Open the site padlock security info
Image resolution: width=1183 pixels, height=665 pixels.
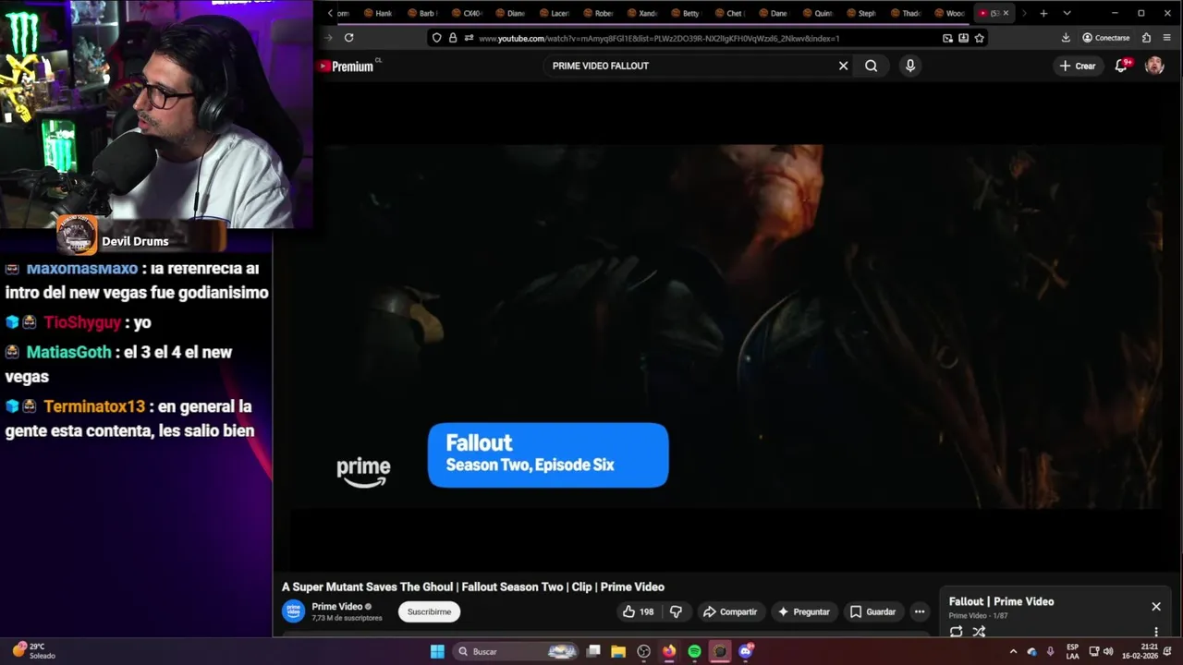(453, 38)
